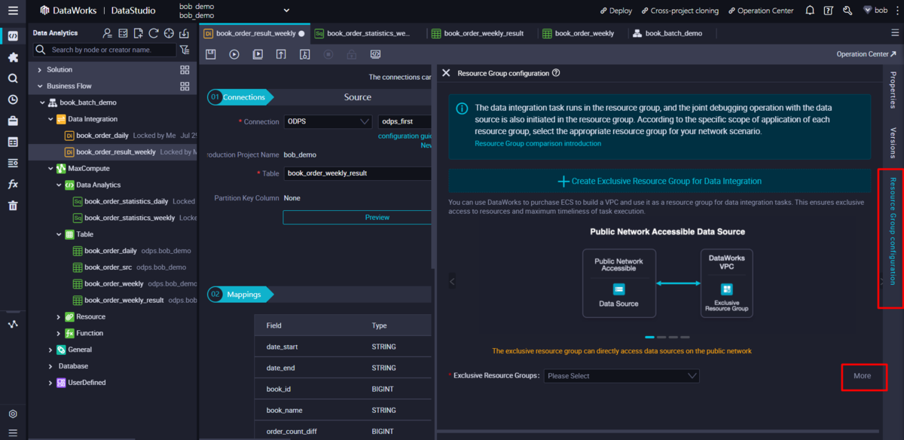This screenshot has width=904, height=440.
Task: Click Resource Group comparison introduction link
Action: (538, 143)
